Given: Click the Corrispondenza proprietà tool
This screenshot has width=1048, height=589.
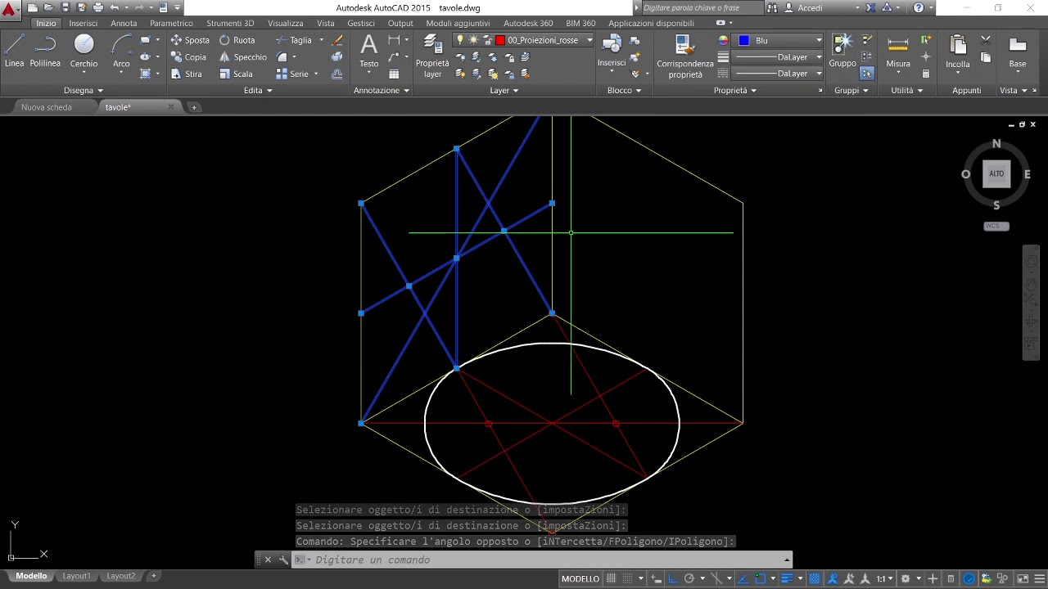Looking at the screenshot, I should tap(685, 56).
